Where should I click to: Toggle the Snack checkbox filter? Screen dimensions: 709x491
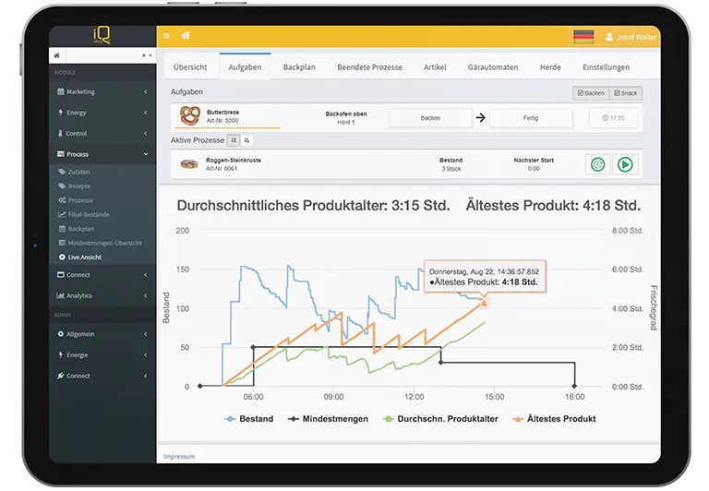click(625, 93)
